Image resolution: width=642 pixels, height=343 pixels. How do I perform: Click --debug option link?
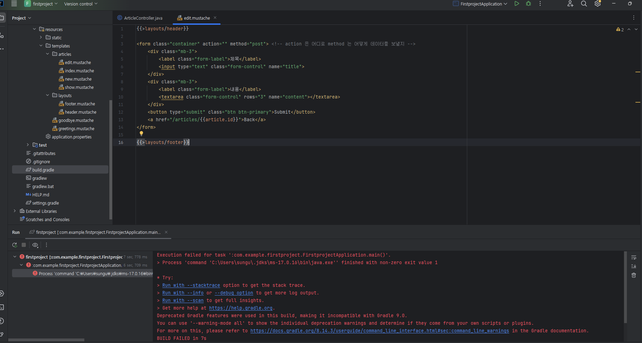[x=234, y=293]
